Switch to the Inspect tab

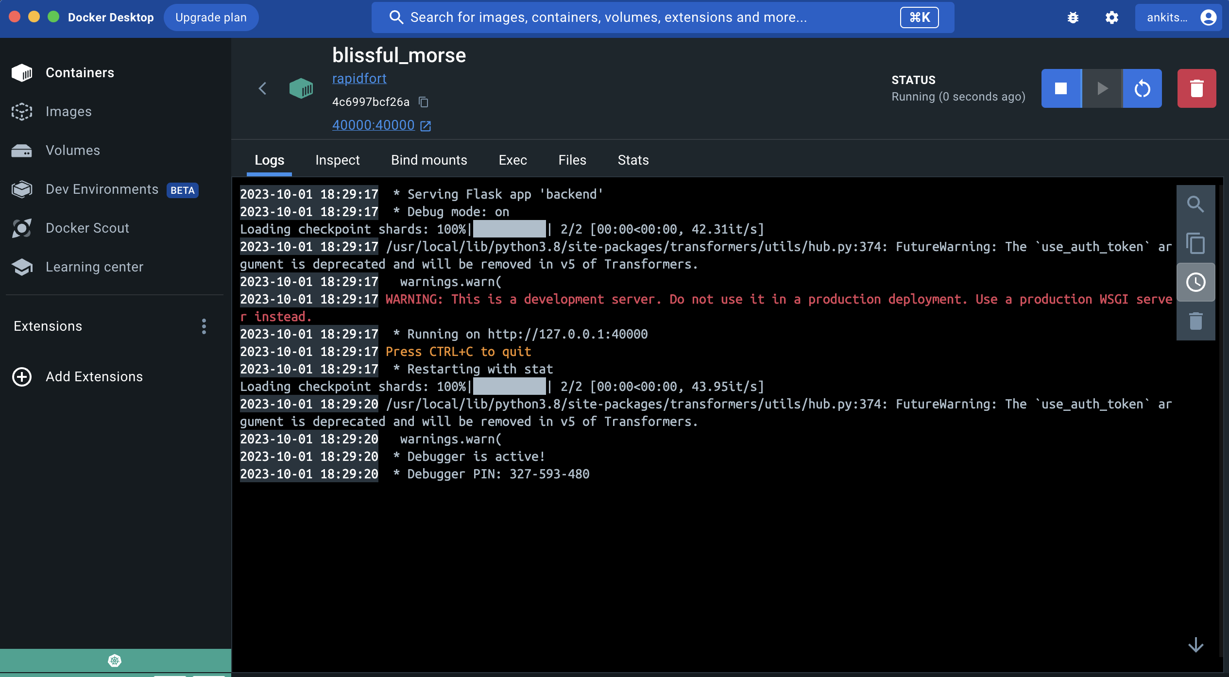337,160
